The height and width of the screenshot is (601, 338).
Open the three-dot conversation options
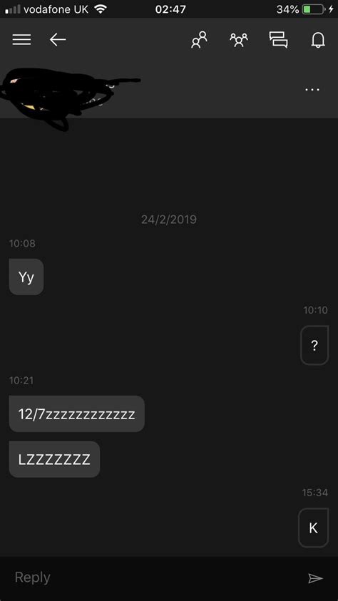312,90
